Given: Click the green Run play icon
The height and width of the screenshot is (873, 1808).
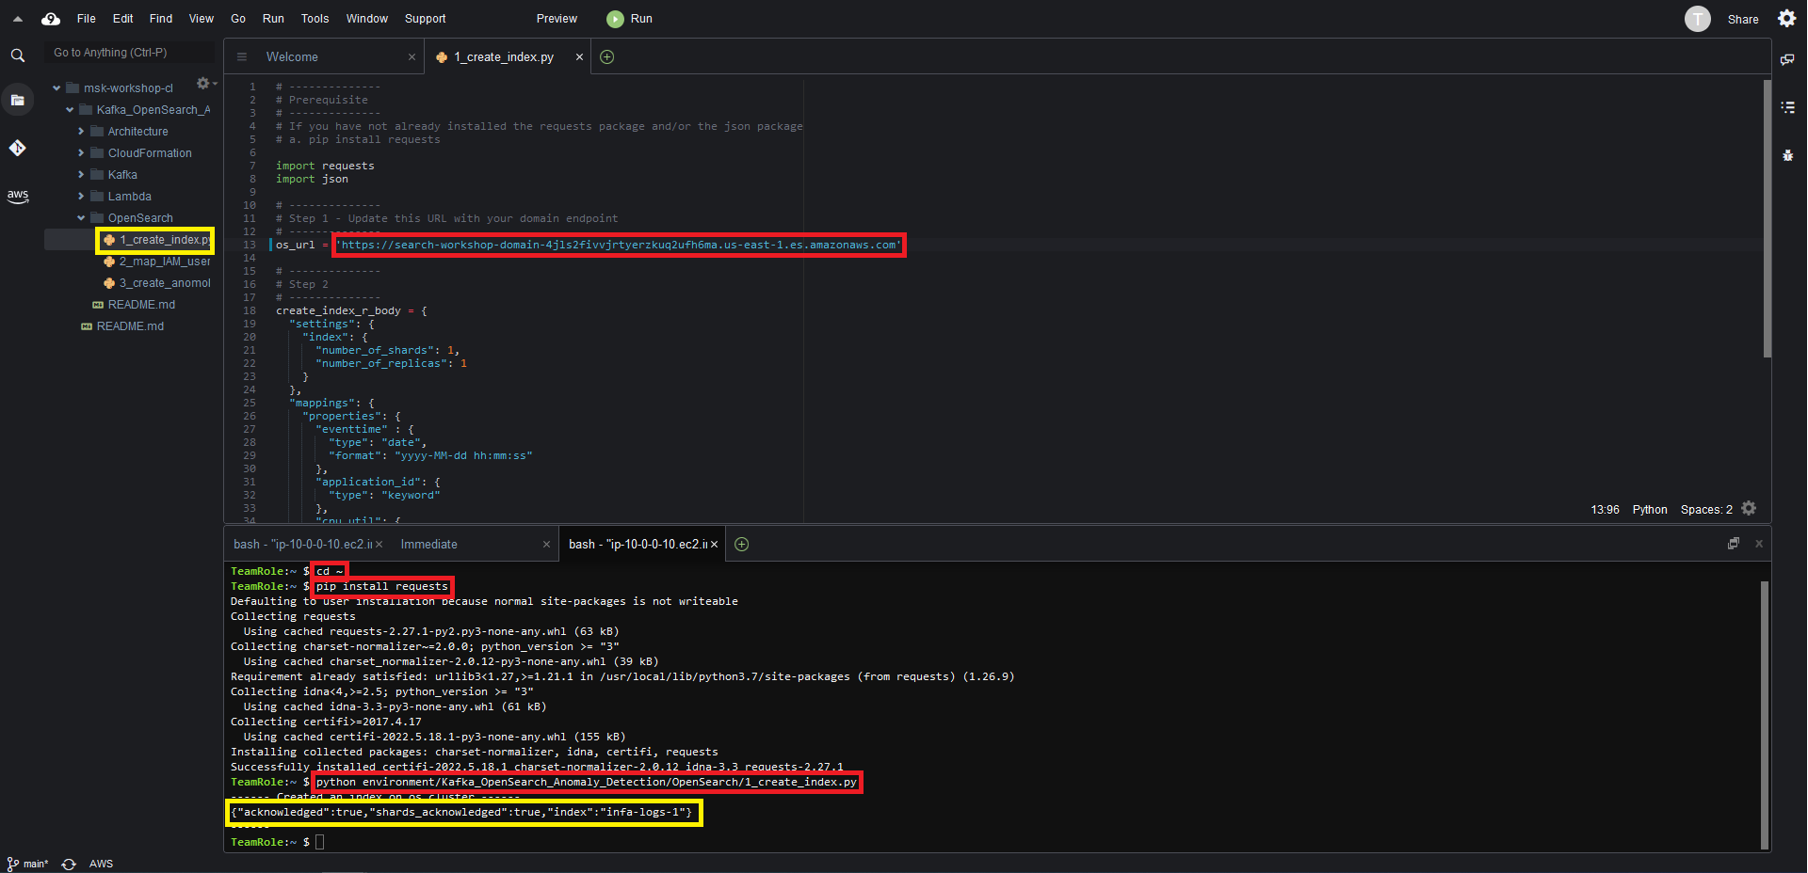Looking at the screenshot, I should [x=615, y=19].
